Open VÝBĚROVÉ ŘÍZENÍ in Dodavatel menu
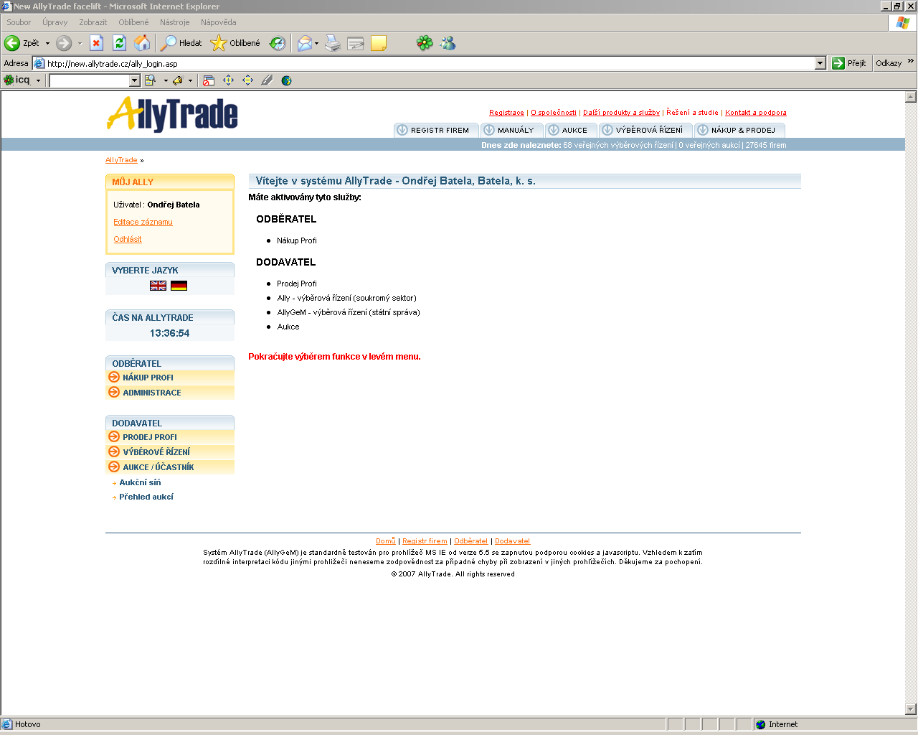The height and width of the screenshot is (735, 918). pos(170,452)
